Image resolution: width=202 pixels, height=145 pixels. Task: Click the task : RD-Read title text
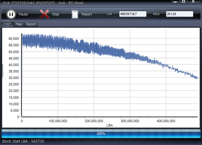tap(71, 3)
